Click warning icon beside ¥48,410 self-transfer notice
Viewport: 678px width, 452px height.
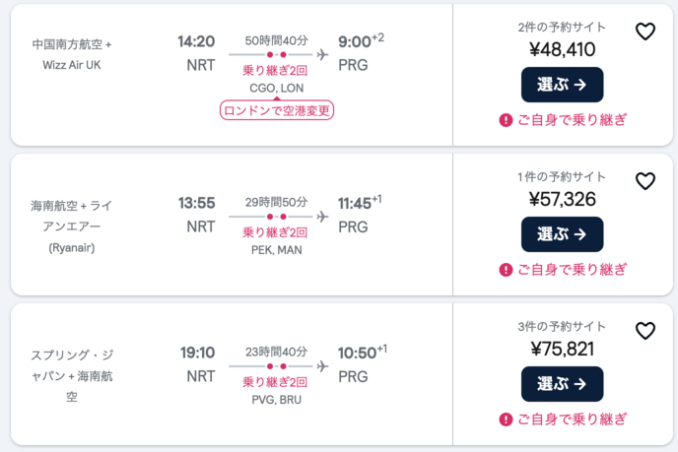[506, 120]
